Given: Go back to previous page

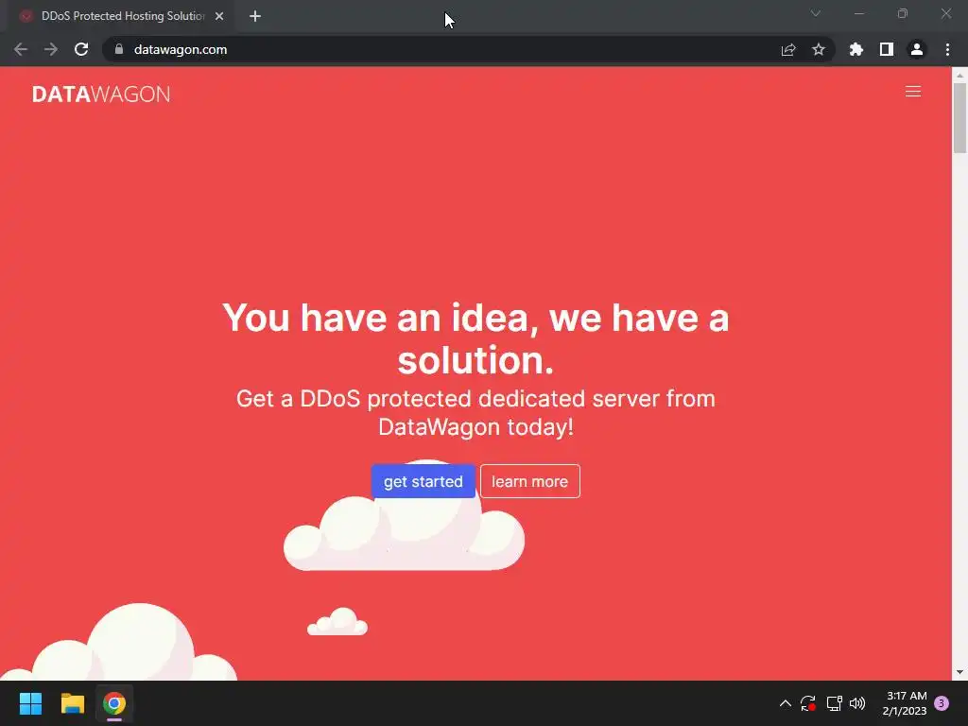Looking at the screenshot, I should pyautogui.click(x=21, y=49).
